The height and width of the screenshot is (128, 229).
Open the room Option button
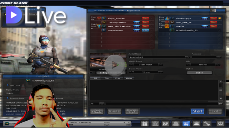pos(199,73)
